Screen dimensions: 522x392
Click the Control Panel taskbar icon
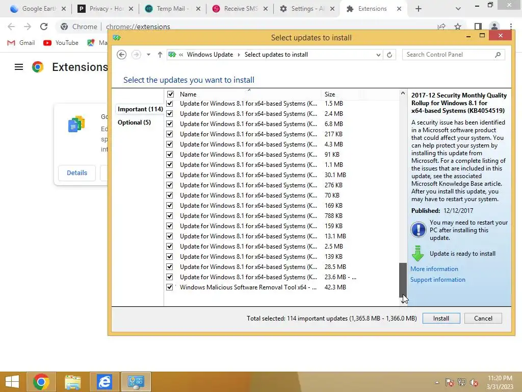(136, 382)
